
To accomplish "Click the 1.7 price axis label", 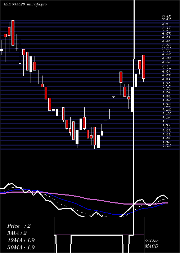I will click(165, 121).
